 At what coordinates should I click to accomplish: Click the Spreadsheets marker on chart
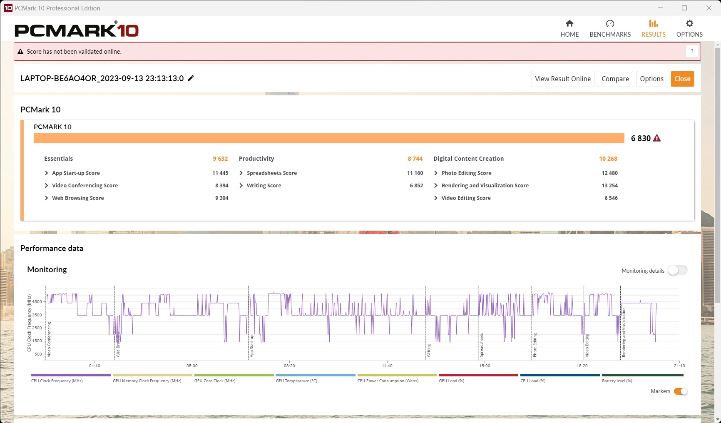[x=482, y=345]
